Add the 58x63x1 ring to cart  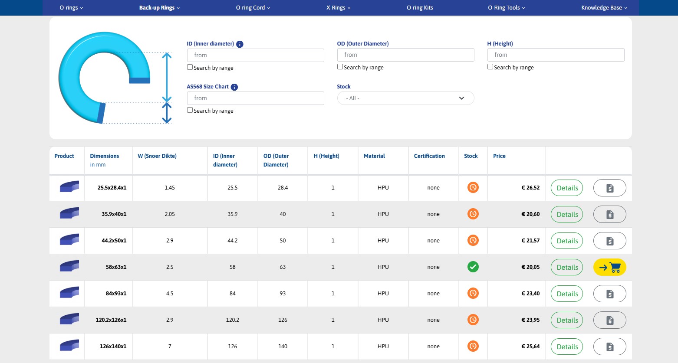pyautogui.click(x=609, y=267)
